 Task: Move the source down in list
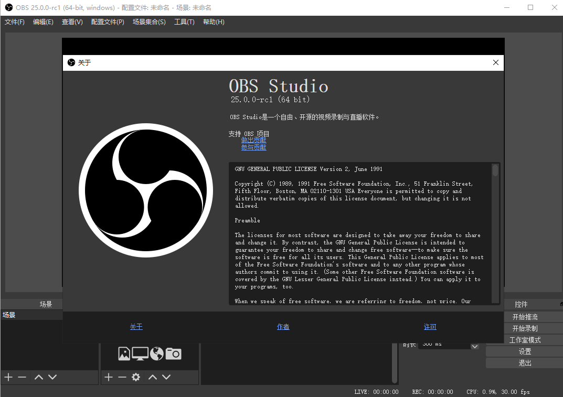pyautogui.click(x=166, y=377)
